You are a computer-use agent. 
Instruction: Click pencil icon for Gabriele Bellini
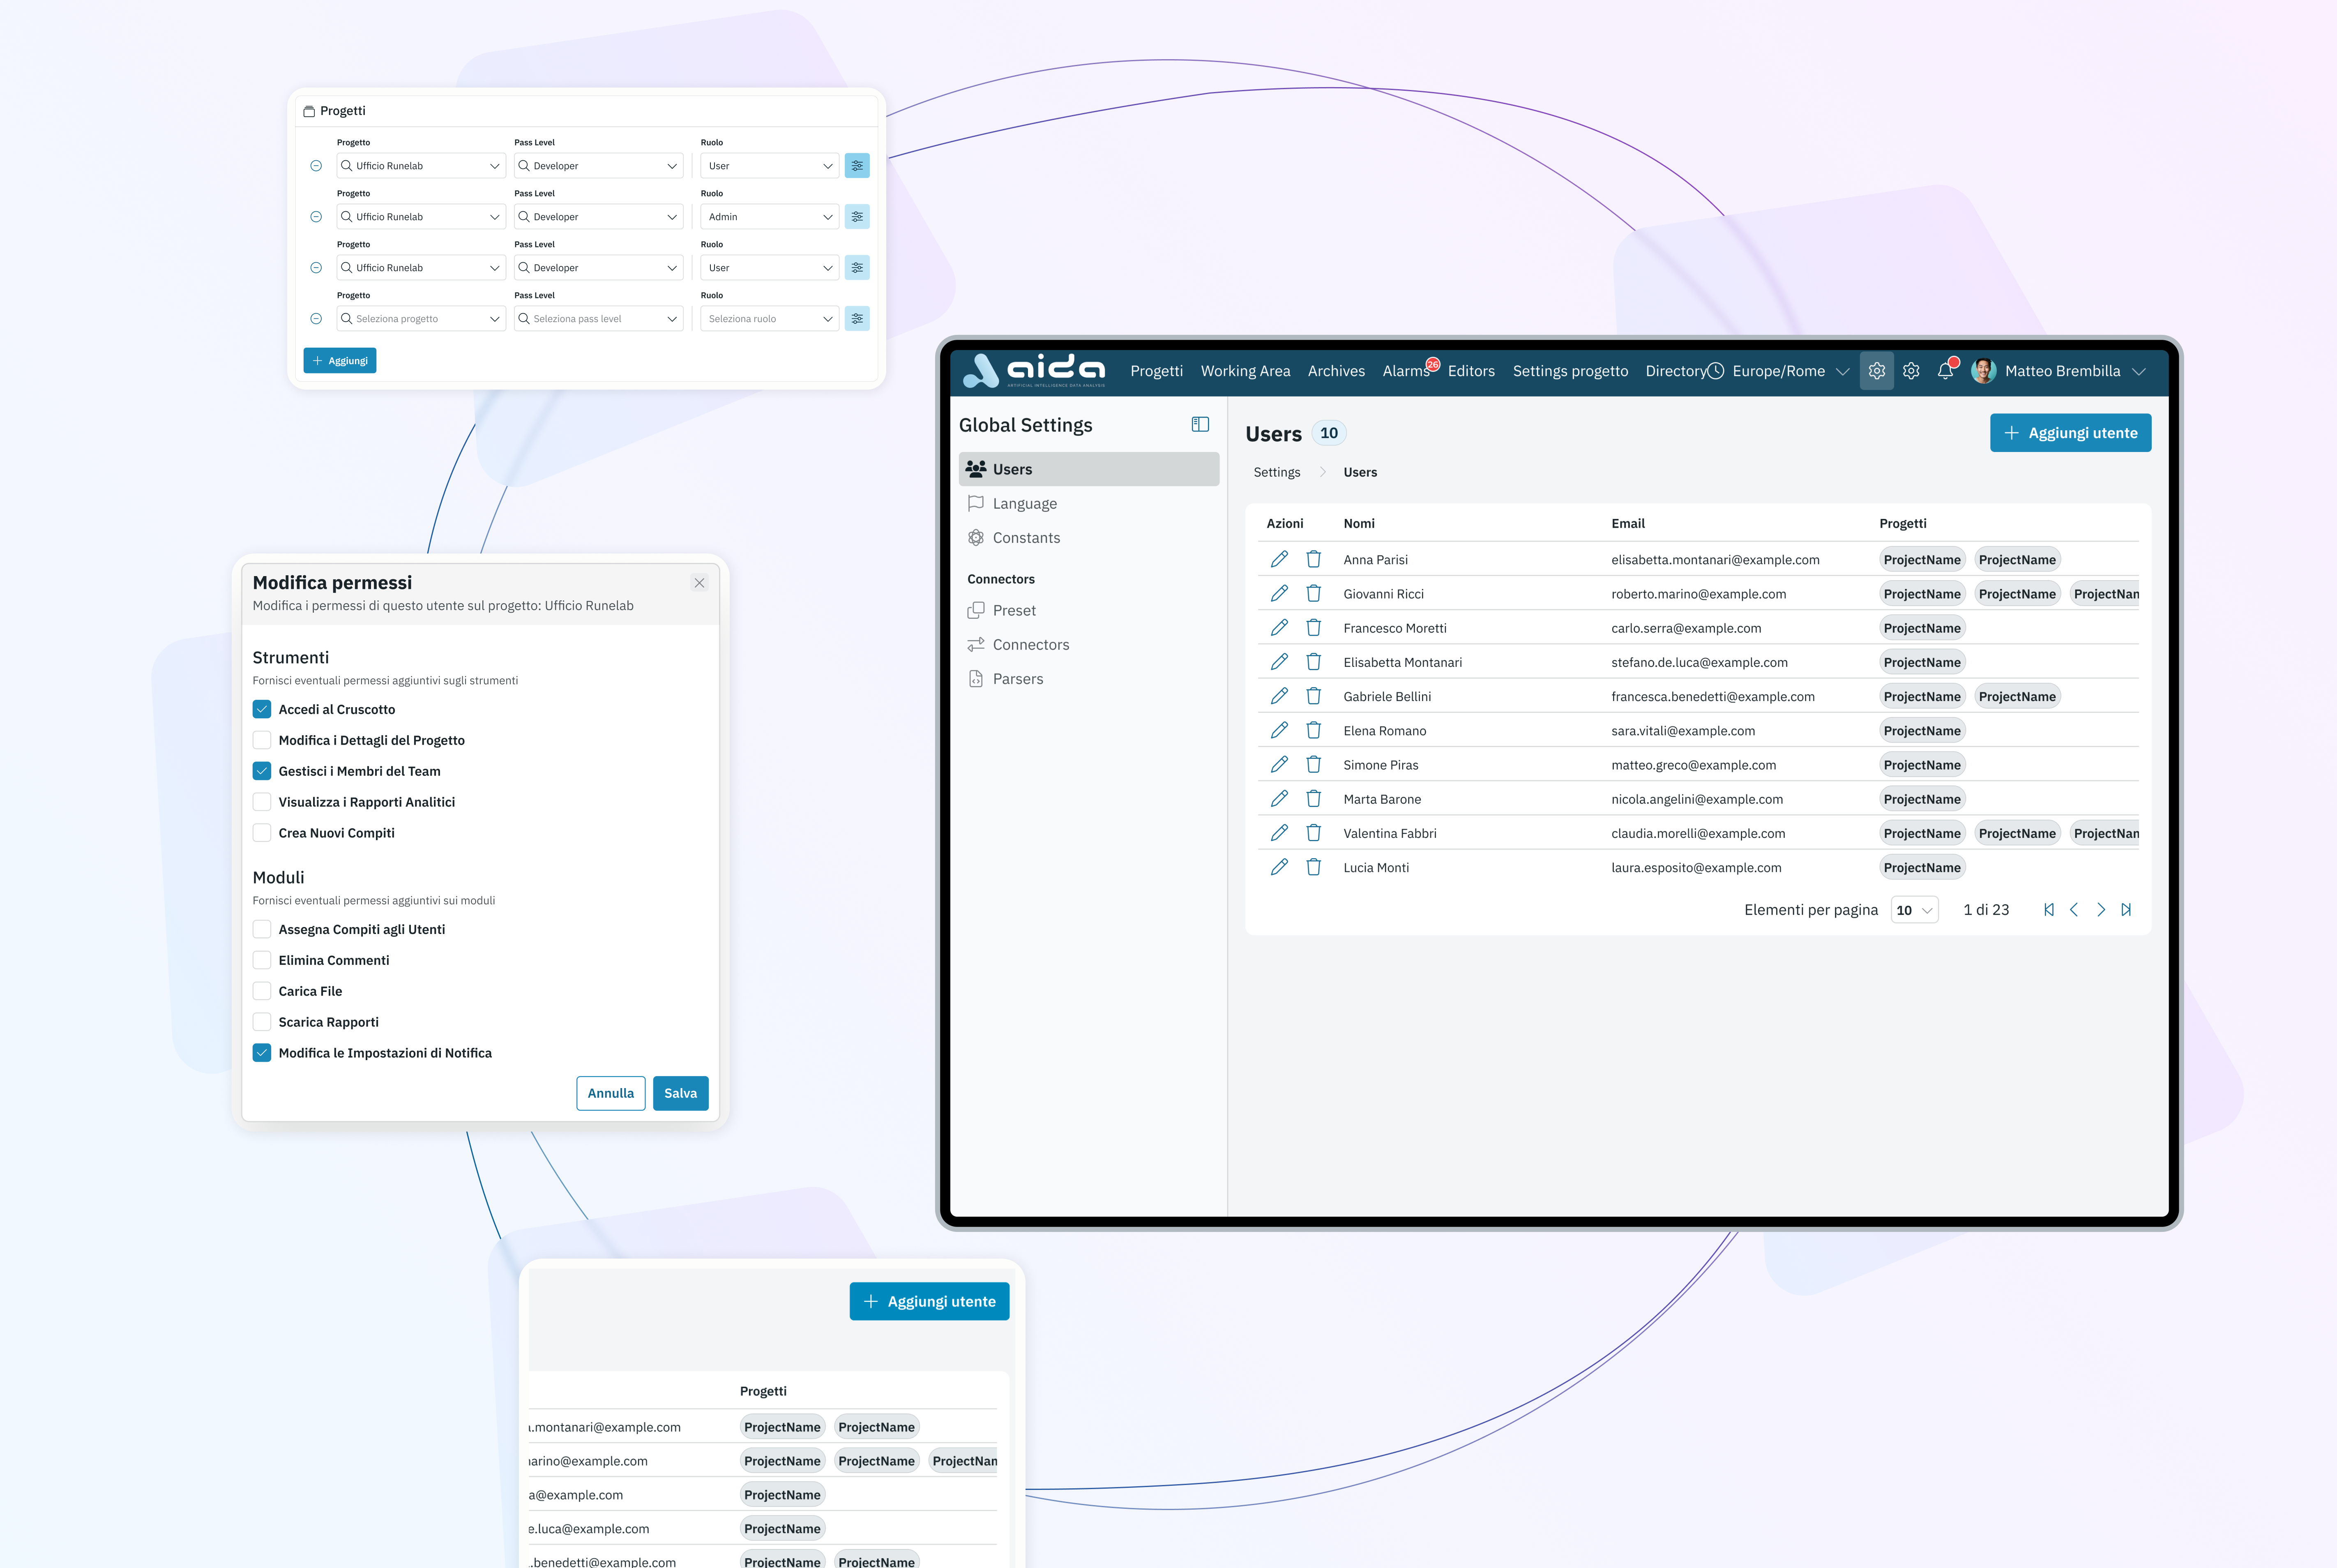coord(1279,696)
